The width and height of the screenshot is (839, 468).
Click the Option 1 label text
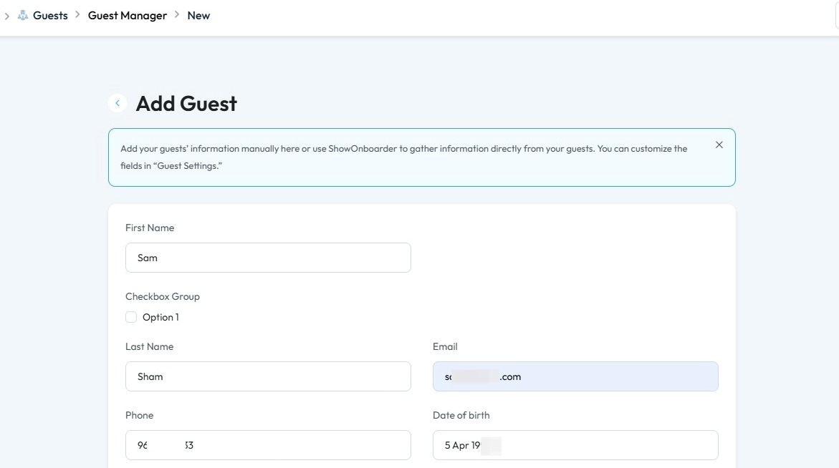160,317
